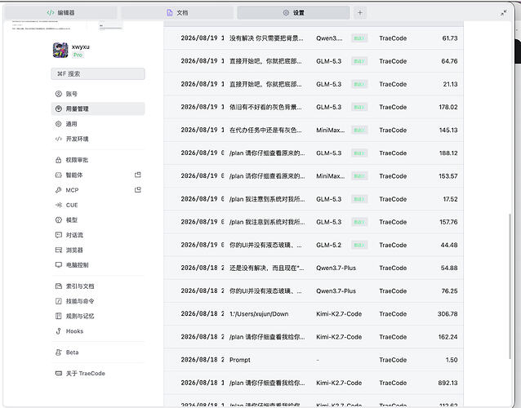Click the usage value 64.76
The height and width of the screenshot is (408, 521).
[x=449, y=61]
